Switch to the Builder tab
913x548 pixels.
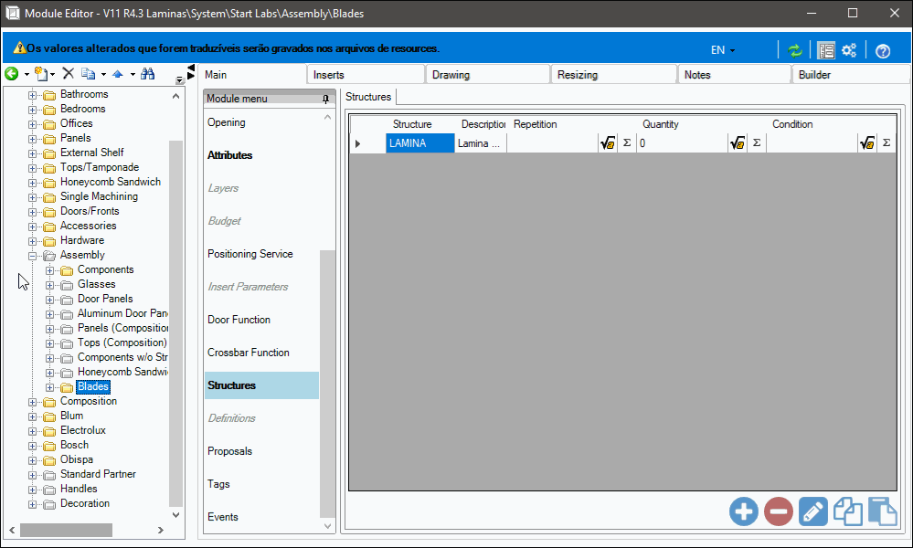(x=851, y=75)
